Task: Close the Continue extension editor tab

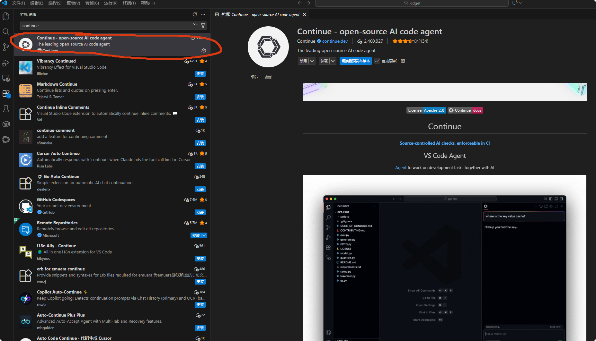Action: pyautogui.click(x=304, y=14)
